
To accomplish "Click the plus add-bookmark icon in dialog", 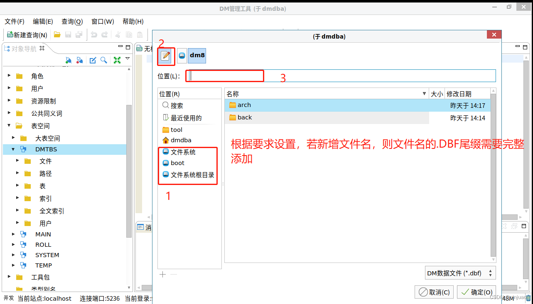I will click(x=162, y=274).
